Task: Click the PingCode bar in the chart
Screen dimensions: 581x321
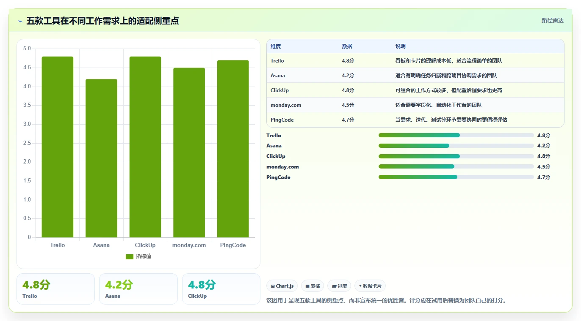Action: (x=233, y=149)
